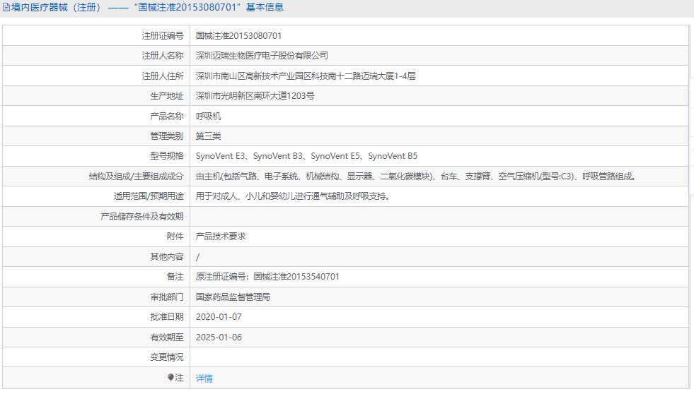Click the 管理类别 row label
Screen dimensions: 694x394
166,136
